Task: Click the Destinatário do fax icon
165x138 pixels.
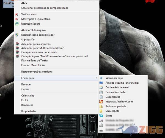Action: click(101, 92)
